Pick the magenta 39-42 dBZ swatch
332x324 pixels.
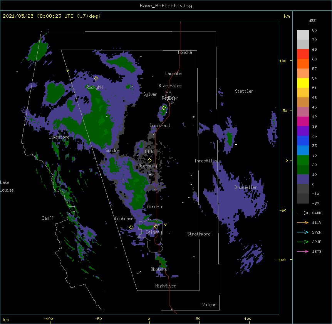[303, 121]
